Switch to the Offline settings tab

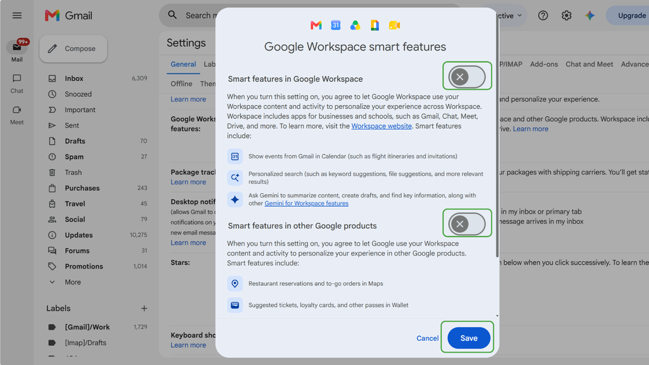pyautogui.click(x=181, y=84)
